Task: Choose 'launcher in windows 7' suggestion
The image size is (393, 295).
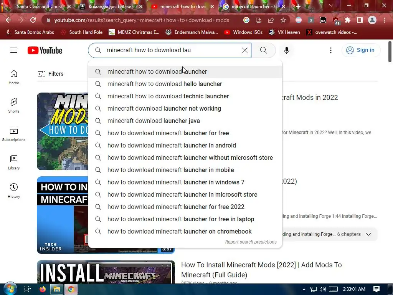Action: coord(185,182)
